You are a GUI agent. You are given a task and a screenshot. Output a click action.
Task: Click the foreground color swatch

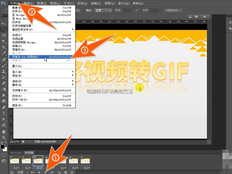[x=3, y=147]
